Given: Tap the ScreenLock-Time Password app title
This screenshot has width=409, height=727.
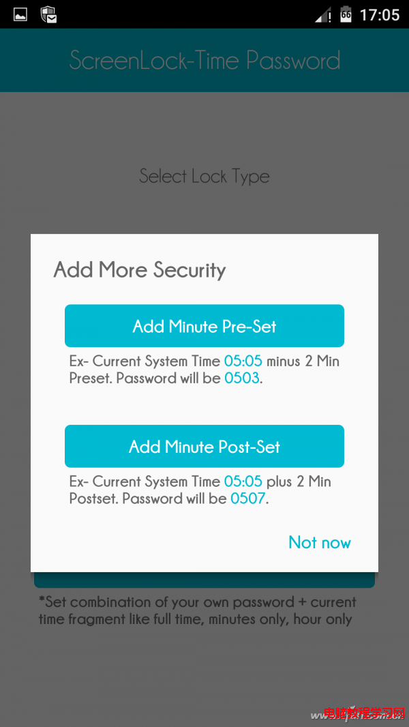Looking at the screenshot, I should [204, 61].
